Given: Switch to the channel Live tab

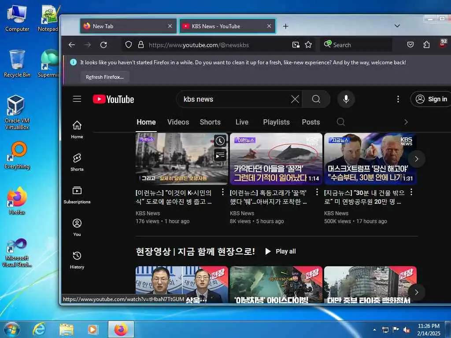Looking at the screenshot, I should tap(242, 122).
